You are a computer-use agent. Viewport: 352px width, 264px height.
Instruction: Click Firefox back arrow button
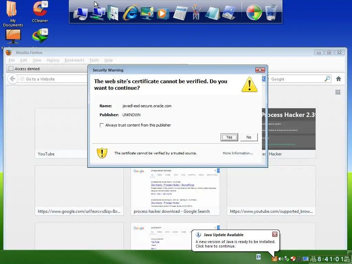pos(12,79)
